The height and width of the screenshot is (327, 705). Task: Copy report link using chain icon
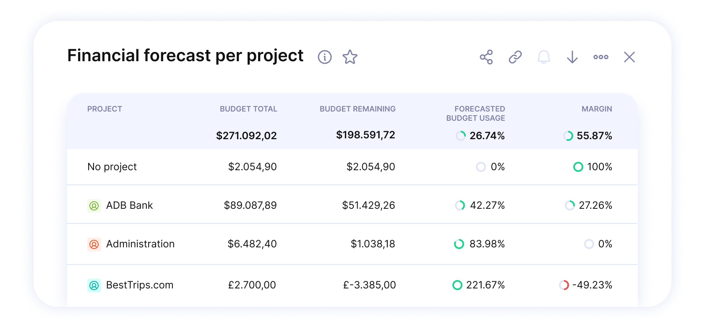[515, 57]
